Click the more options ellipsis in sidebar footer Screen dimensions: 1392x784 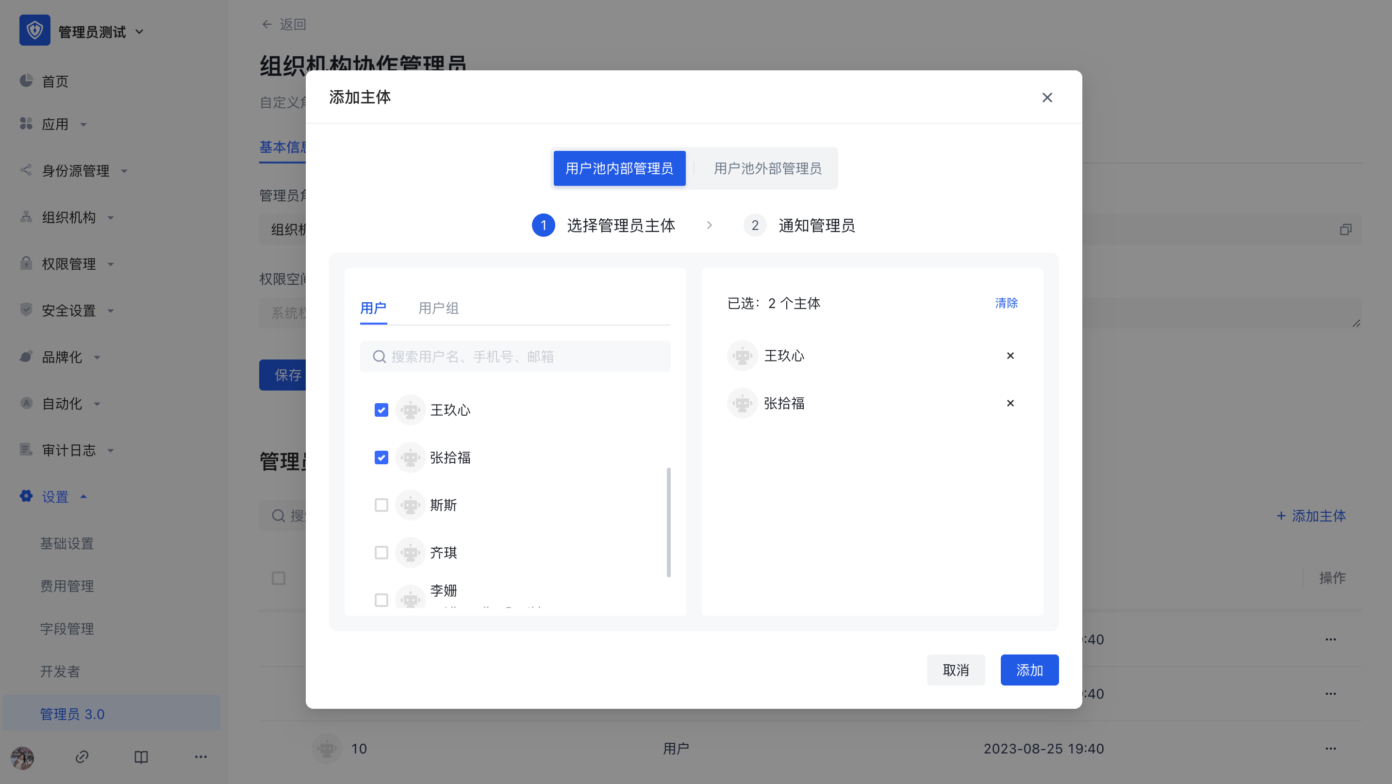(x=200, y=756)
